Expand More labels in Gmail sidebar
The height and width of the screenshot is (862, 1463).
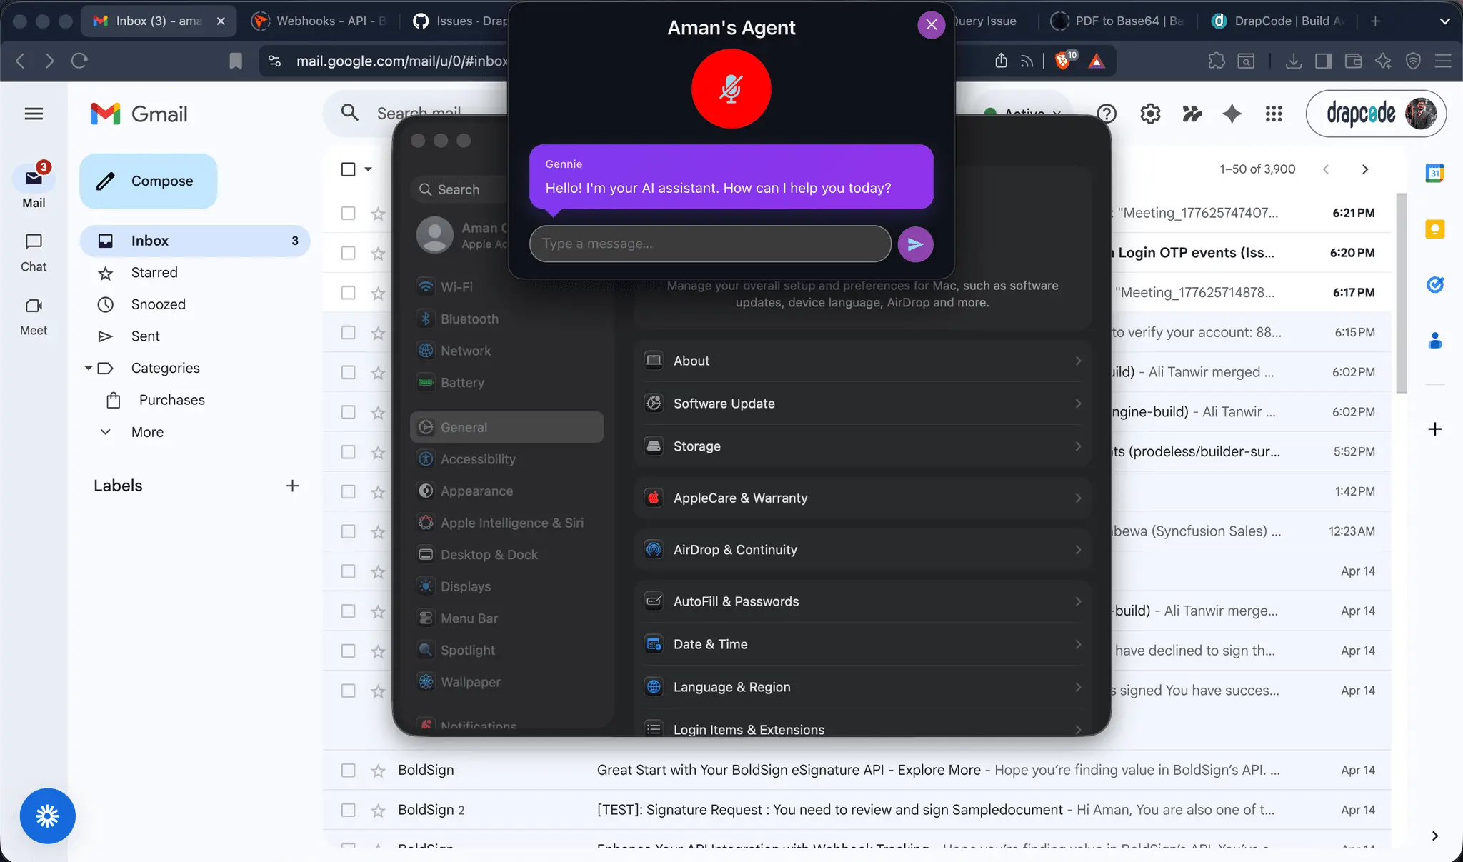point(147,432)
